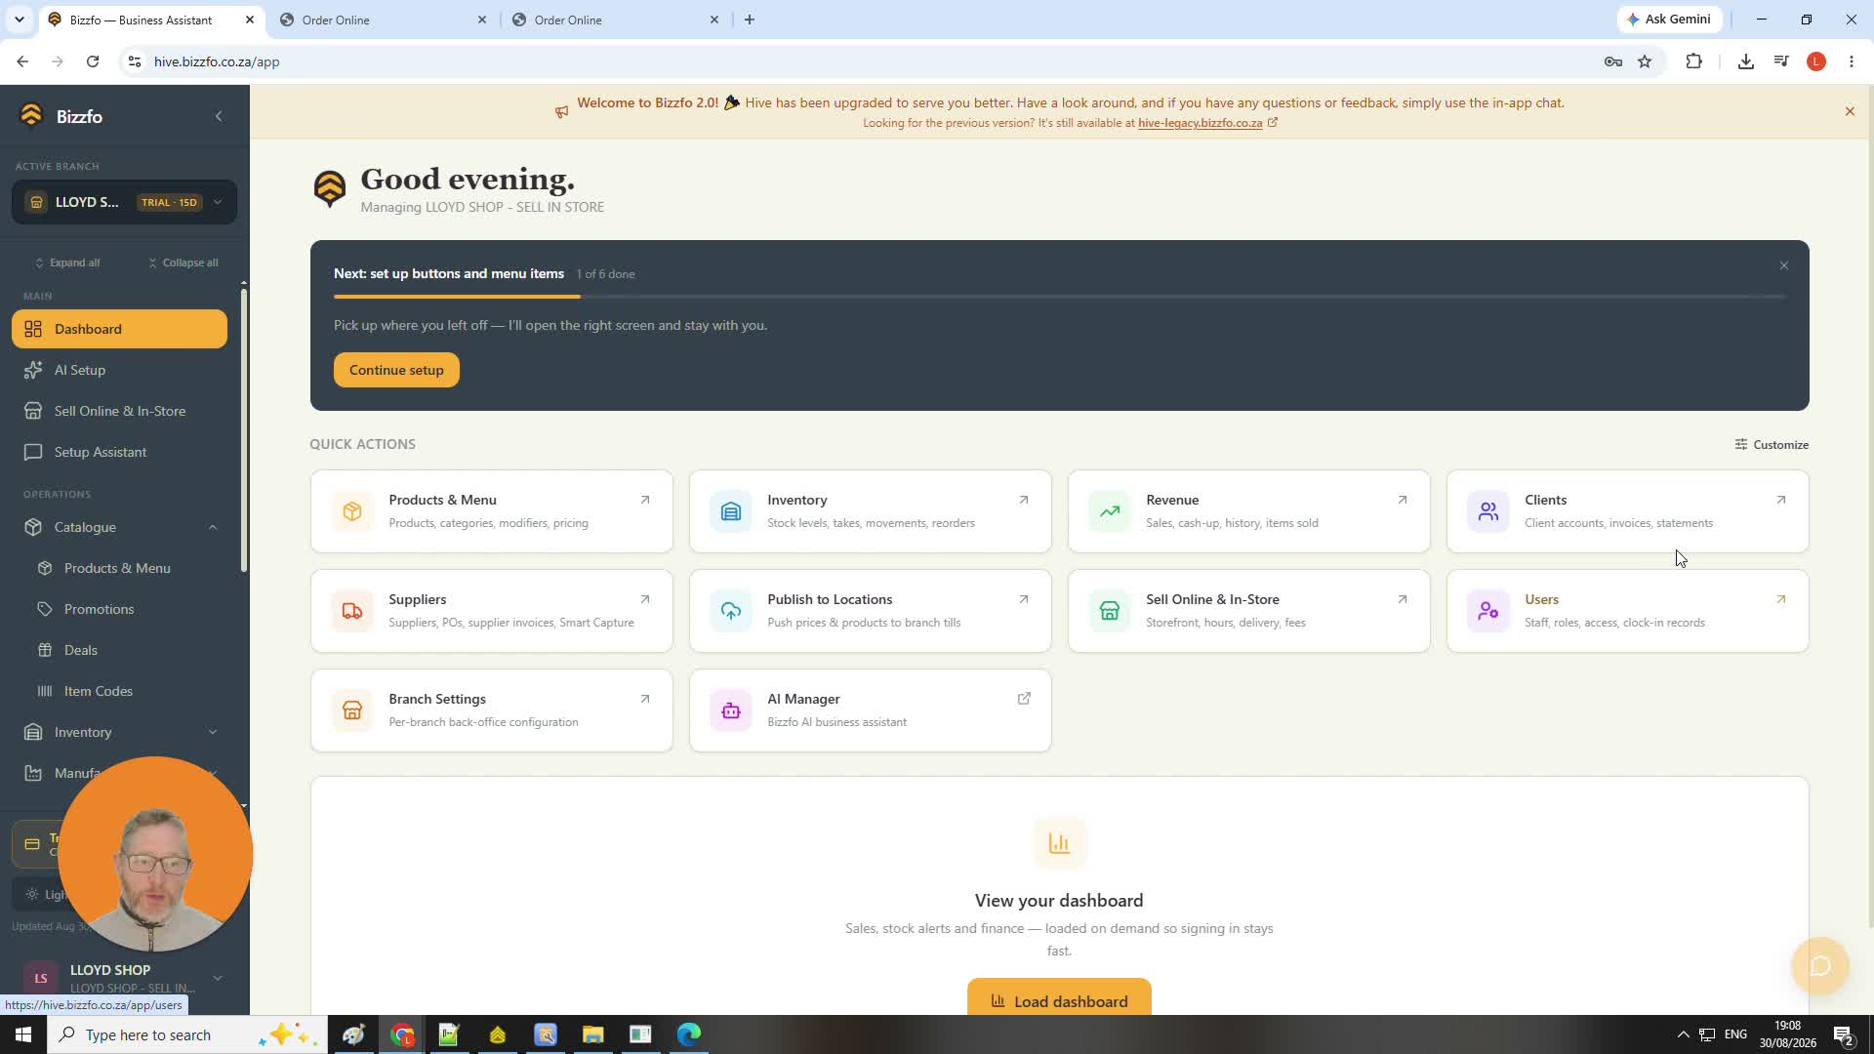This screenshot has width=1874, height=1054.
Task: Switch to the second Order Online tab
Action: 384,20
